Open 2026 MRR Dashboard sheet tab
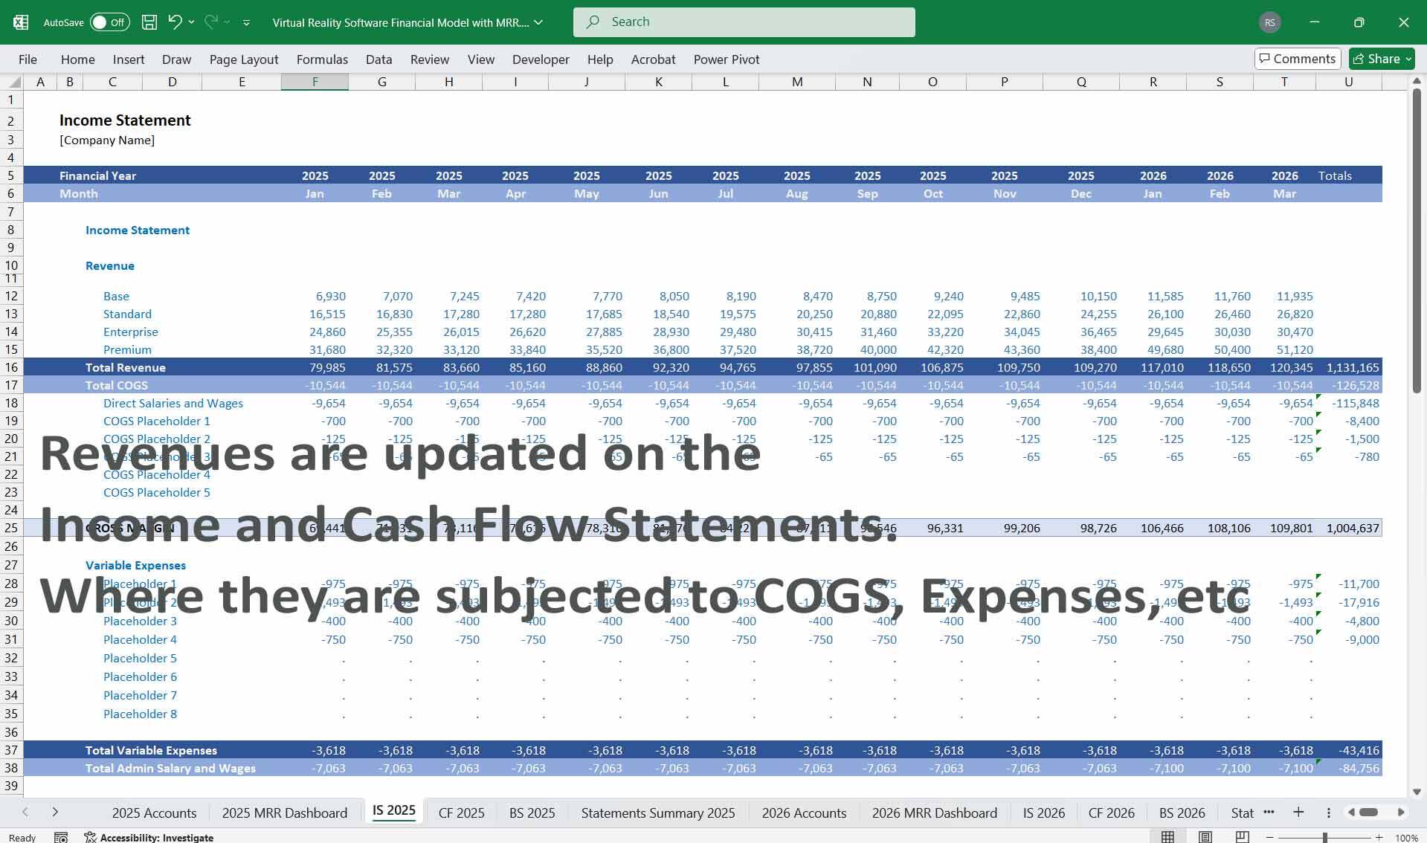Image resolution: width=1427 pixels, height=843 pixels. [934, 813]
